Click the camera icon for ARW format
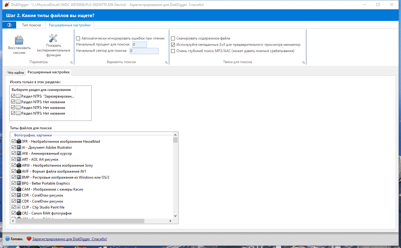The image size is (401, 248). tap(19, 165)
